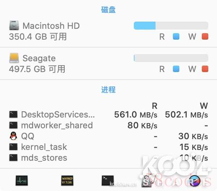The width and height of the screenshot is (217, 191).
Task: Open the speedometer icon in bottom bar
Action: [194, 181]
